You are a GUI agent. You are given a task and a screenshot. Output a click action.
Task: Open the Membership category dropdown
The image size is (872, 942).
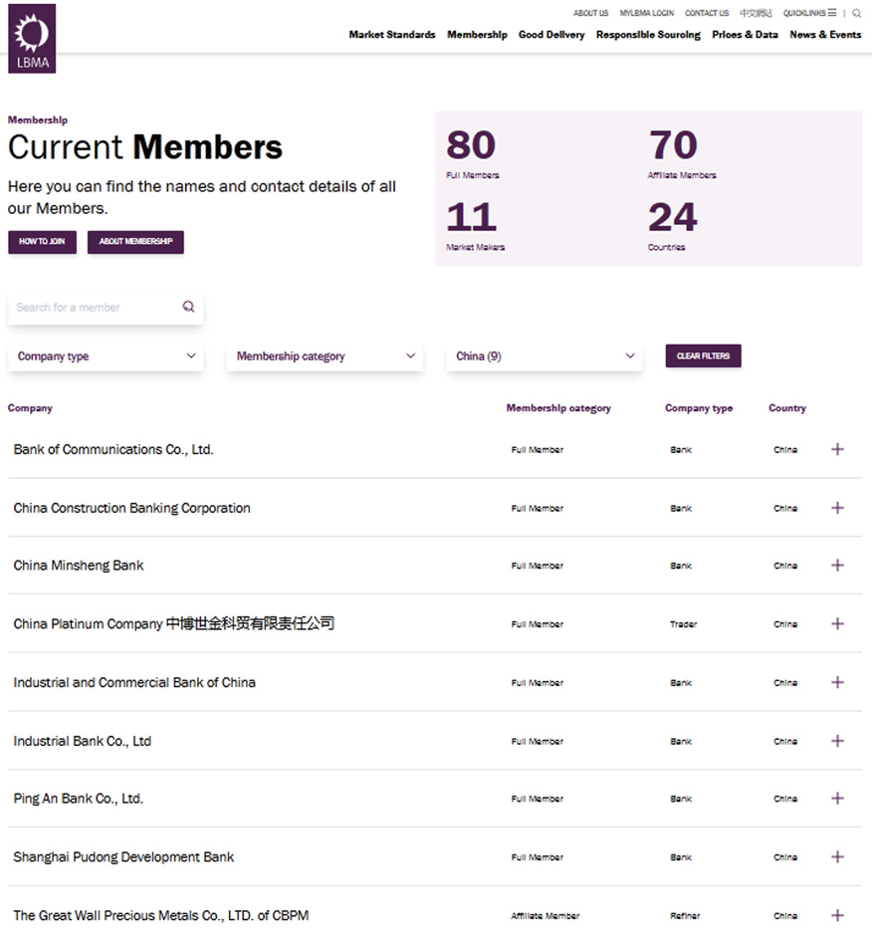(325, 356)
